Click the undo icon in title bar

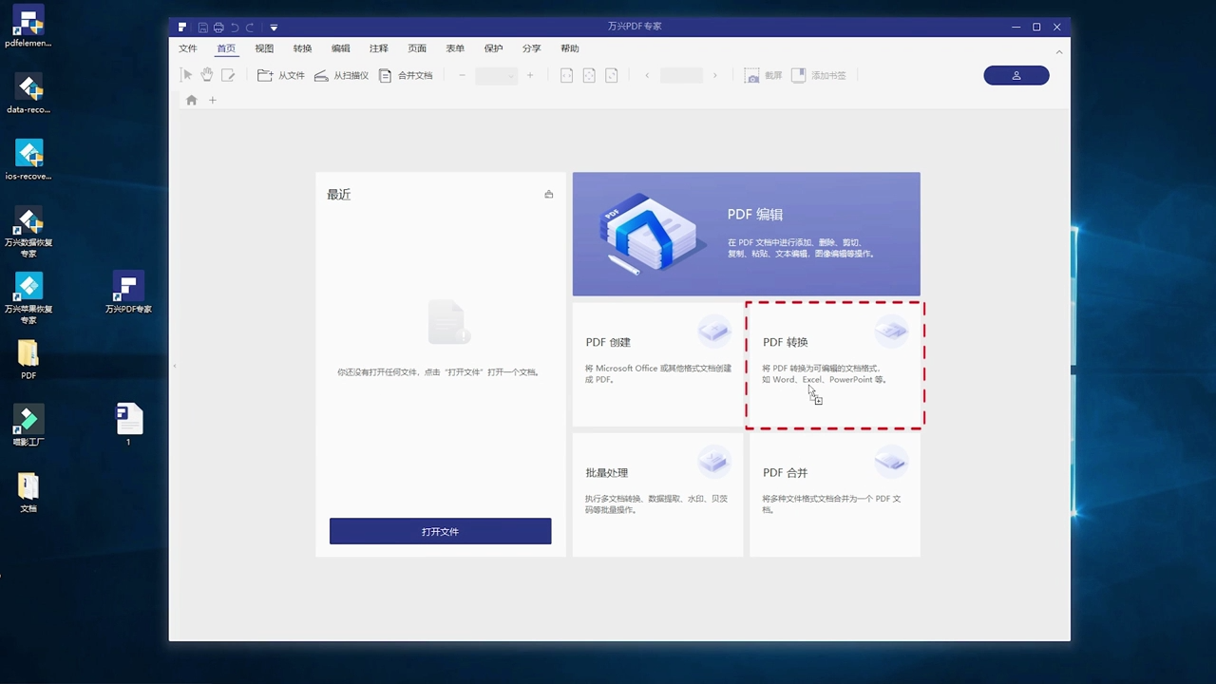point(235,28)
